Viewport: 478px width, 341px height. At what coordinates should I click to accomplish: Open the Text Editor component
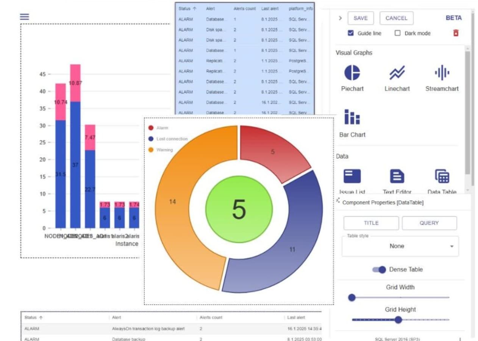click(x=397, y=177)
